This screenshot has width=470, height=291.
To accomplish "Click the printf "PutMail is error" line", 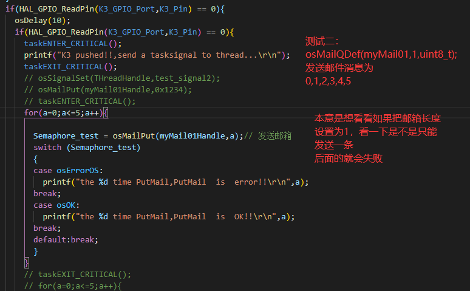I will (175, 182).
